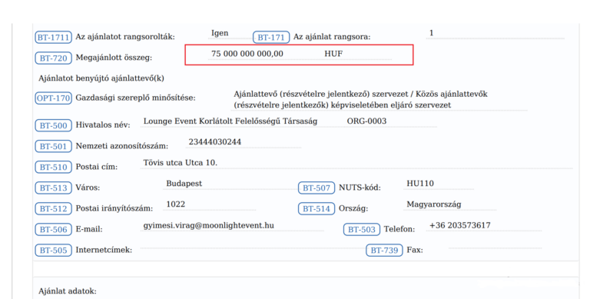590x299 pixels.
Task: Click the 'NUTS-kód:' label
Action: point(360,188)
